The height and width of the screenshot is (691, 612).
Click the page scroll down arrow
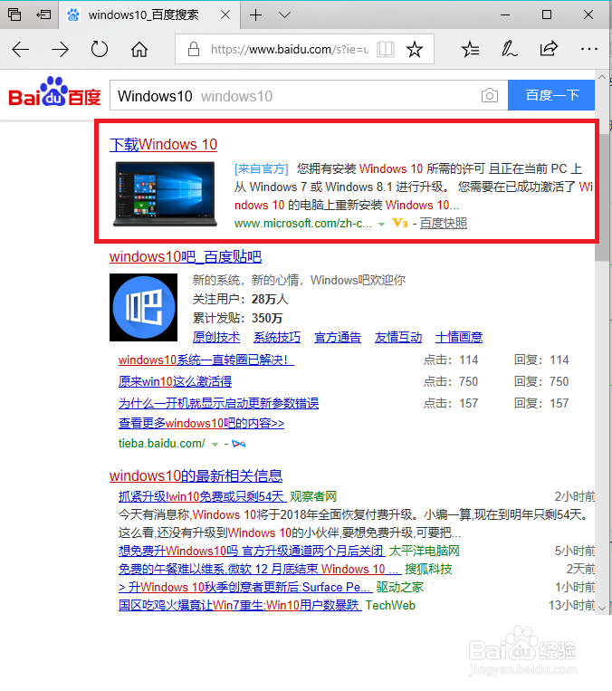pos(602,609)
